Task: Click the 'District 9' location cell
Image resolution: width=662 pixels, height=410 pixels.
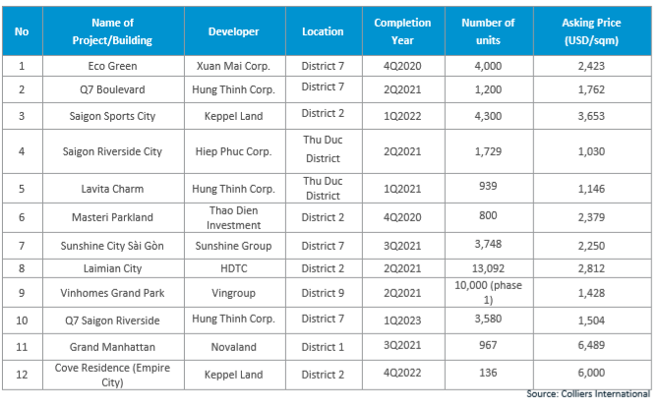Action: (x=324, y=293)
